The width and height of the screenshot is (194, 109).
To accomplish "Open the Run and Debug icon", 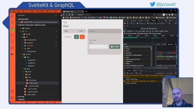I will click(x=12, y=35).
